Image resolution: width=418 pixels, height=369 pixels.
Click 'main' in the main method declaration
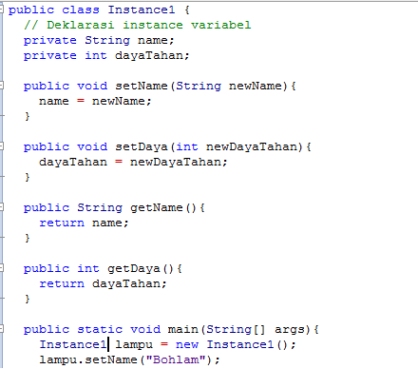pyautogui.click(x=182, y=329)
